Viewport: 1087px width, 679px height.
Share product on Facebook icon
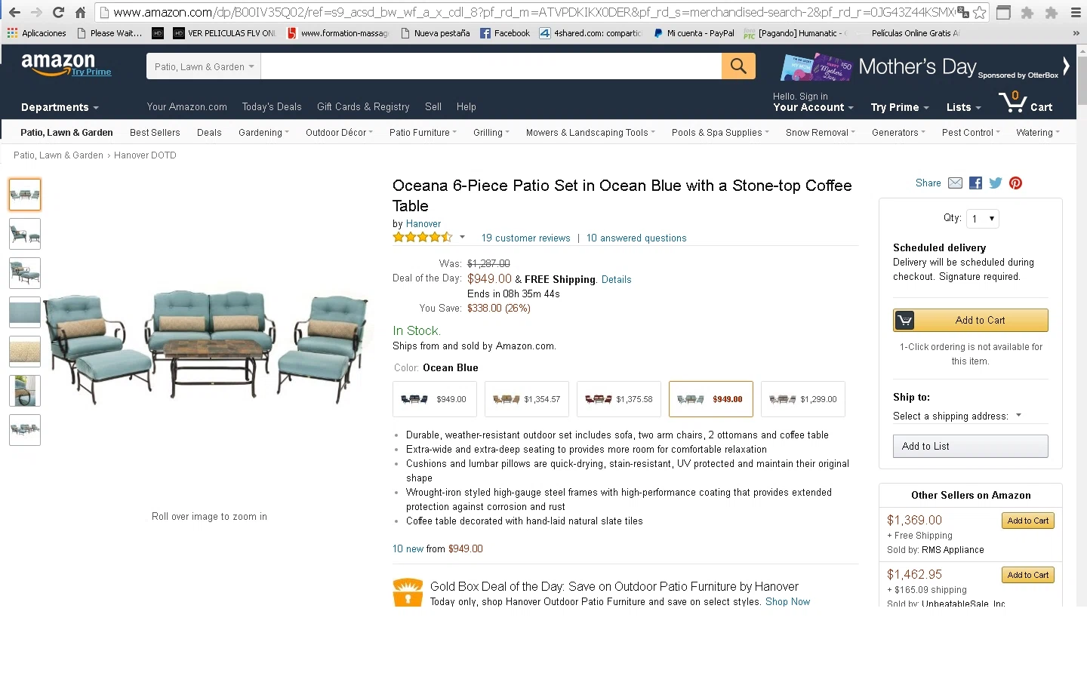(975, 183)
